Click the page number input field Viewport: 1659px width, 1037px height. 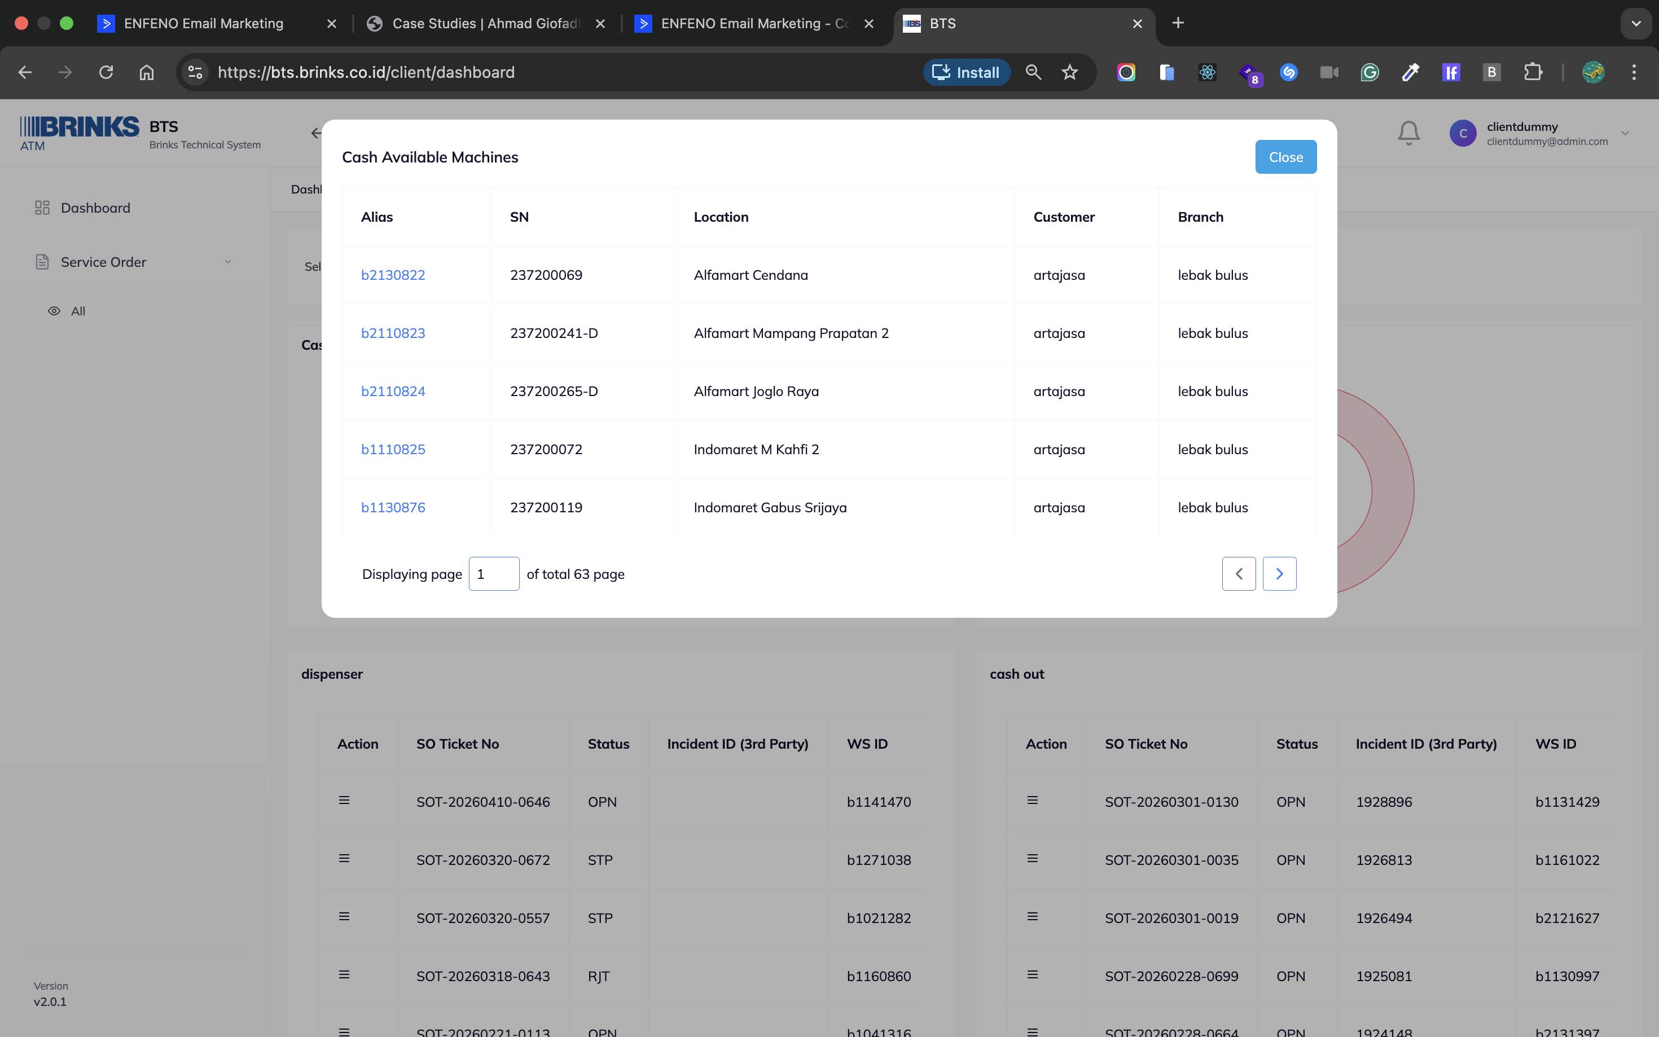coord(494,573)
